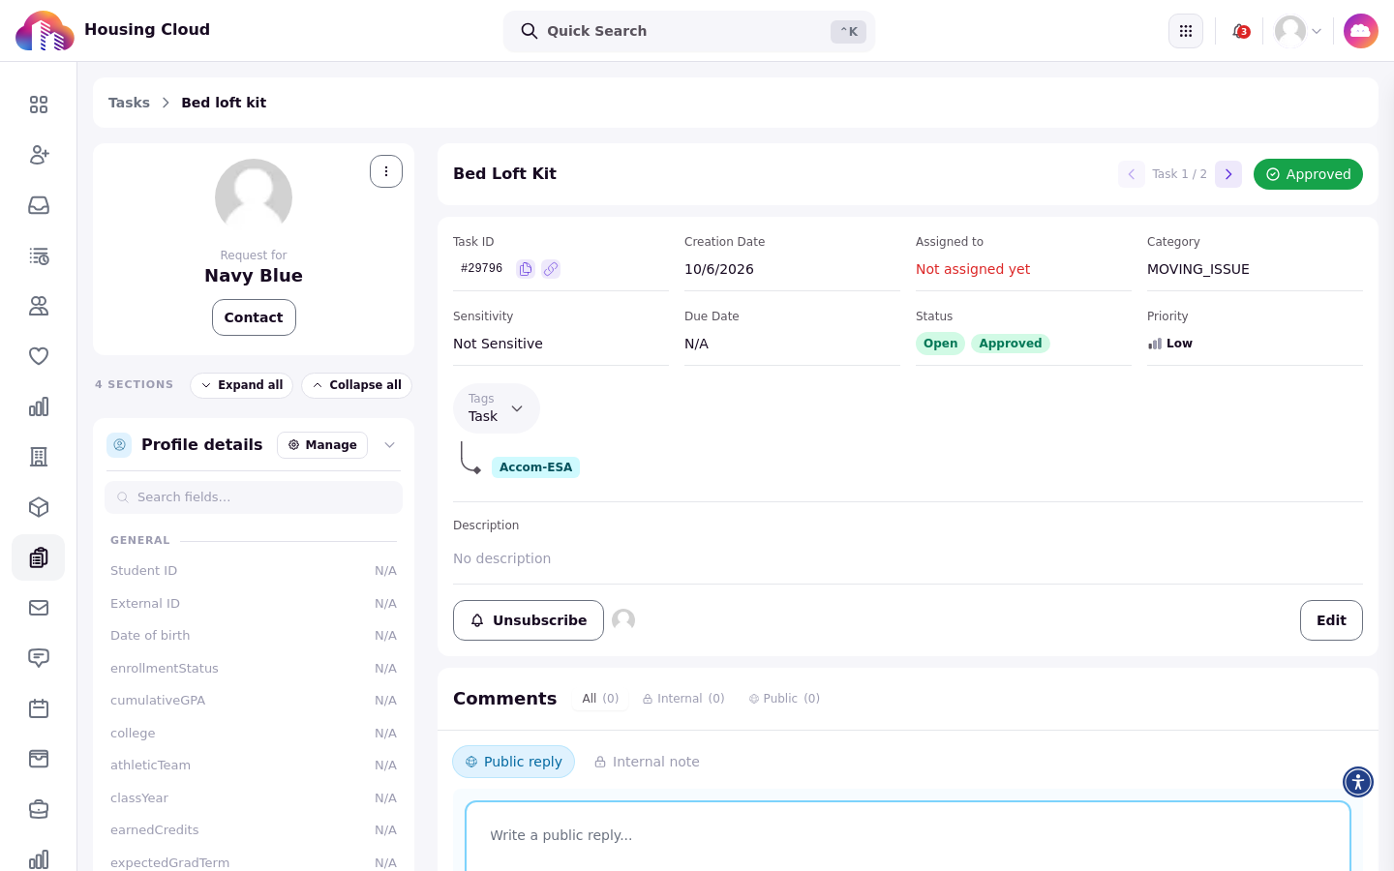Switch to the Public (0) comments tab
This screenshot has height=871, width=1394.
click(784, 699)
